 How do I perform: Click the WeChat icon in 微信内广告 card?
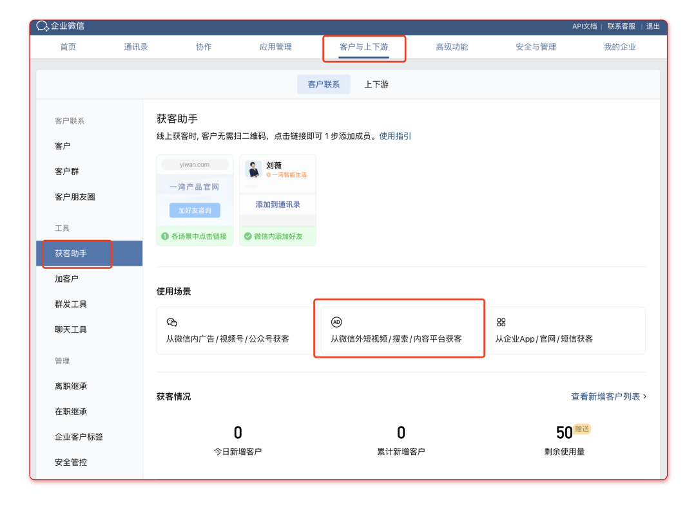(171, 322)
